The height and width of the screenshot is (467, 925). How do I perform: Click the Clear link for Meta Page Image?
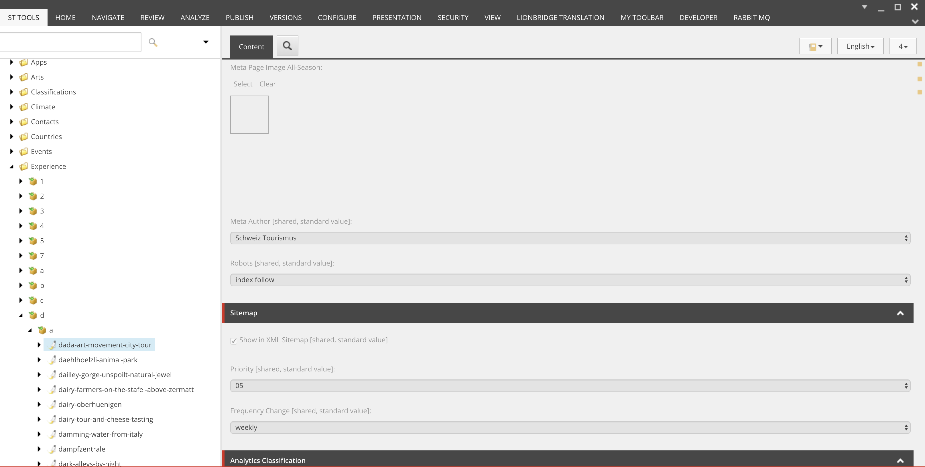pos(267,84)
